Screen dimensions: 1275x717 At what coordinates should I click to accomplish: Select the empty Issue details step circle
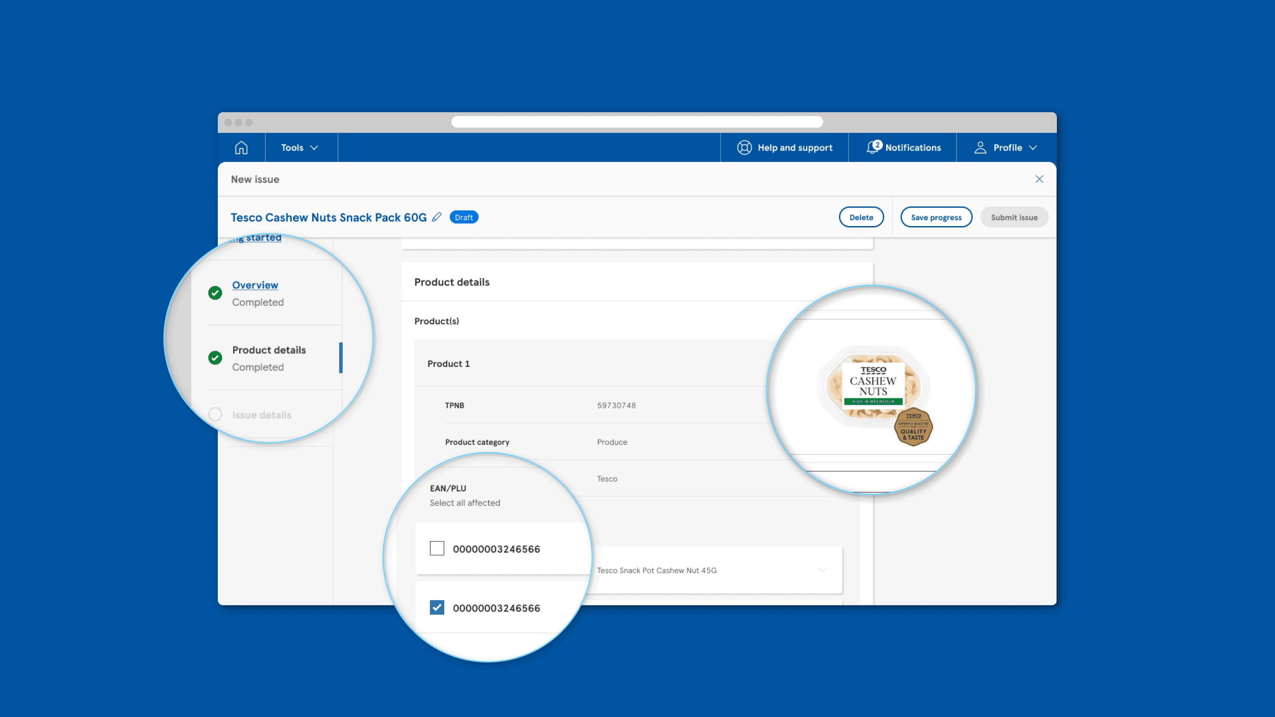point(215,414)
